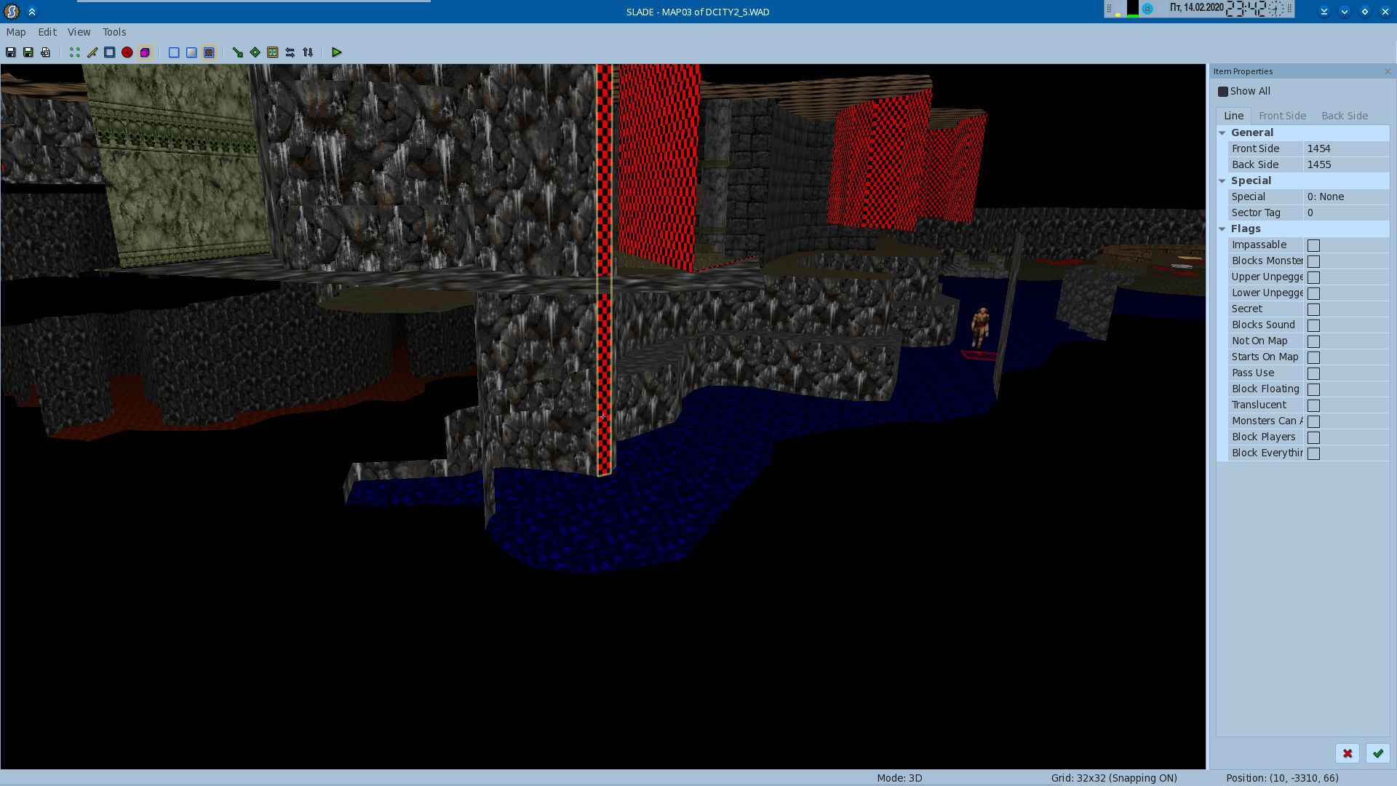This screenshot has width=1397, height=786.
Task: Discard property changes with red X button
Action: click(1348, 754)
